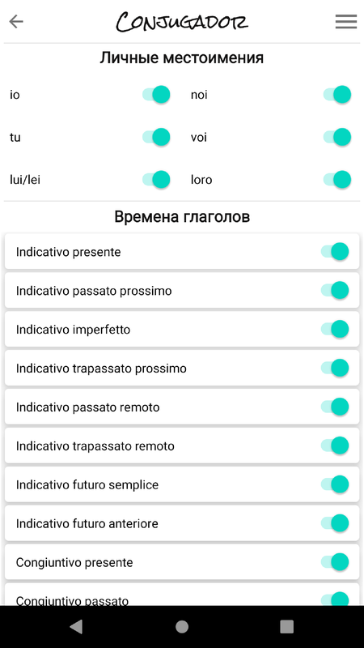Viewport: 364px width, 648px height.
Task: Turn off Indicativo passato prossimo
Action: click(335, 290)
